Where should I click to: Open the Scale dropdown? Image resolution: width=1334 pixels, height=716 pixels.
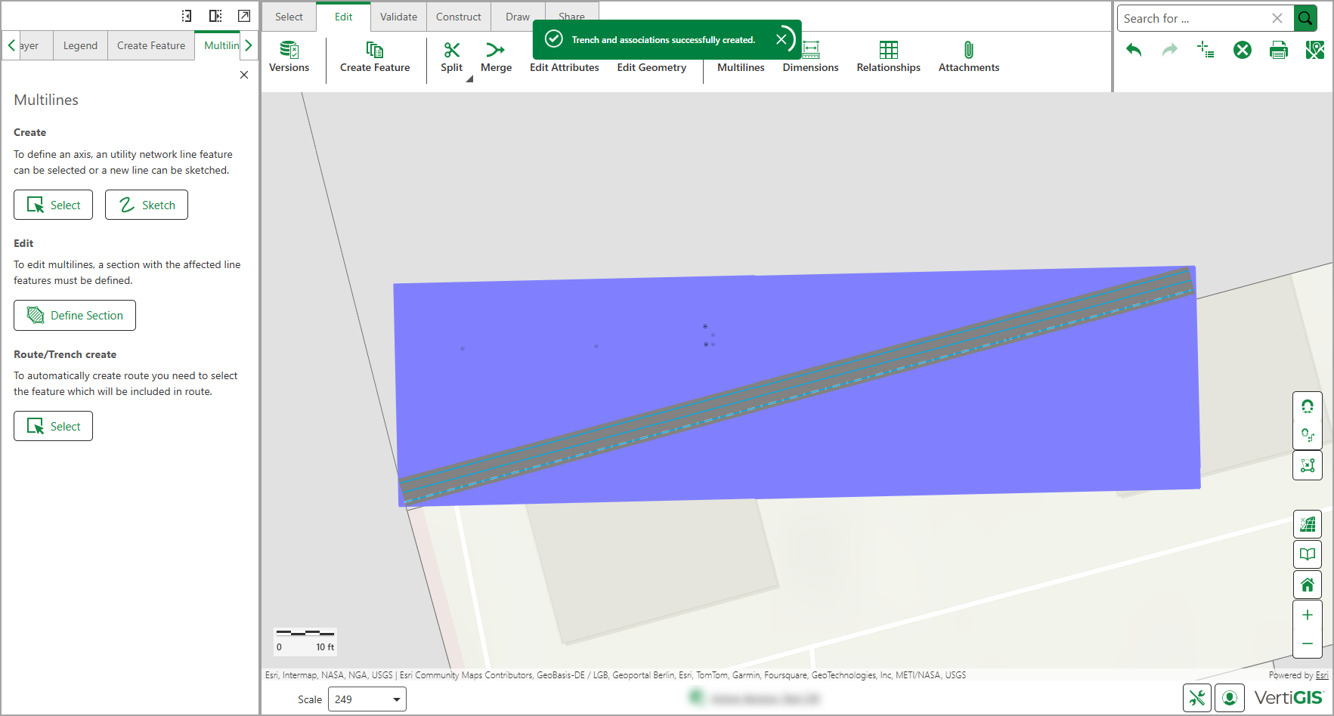click(x=367, y=699)
